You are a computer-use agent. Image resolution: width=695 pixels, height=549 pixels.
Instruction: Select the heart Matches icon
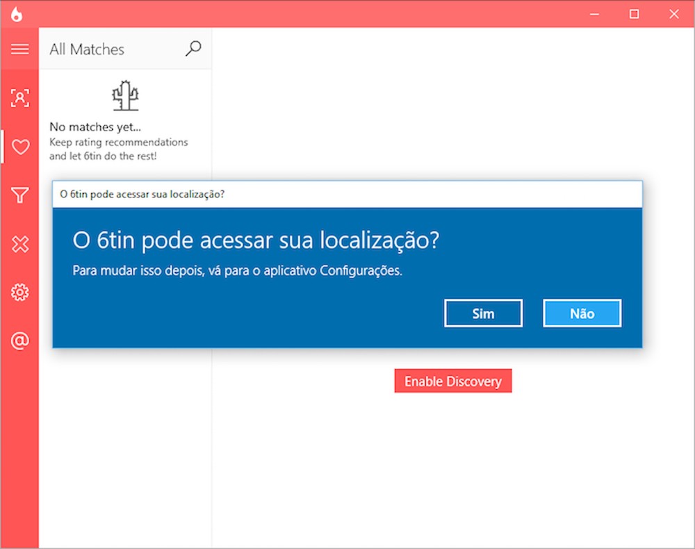tap(20, 147)
